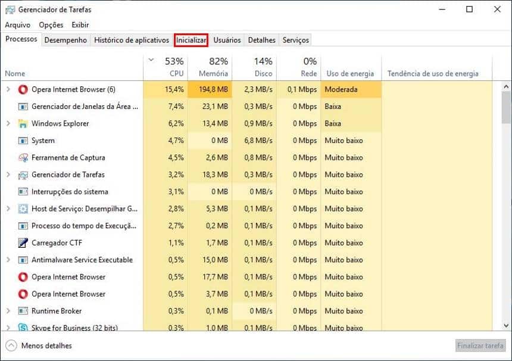Screen dimensions: 512x361
Task: Sort by Tendência de uso de energia column
Action: 437,68
